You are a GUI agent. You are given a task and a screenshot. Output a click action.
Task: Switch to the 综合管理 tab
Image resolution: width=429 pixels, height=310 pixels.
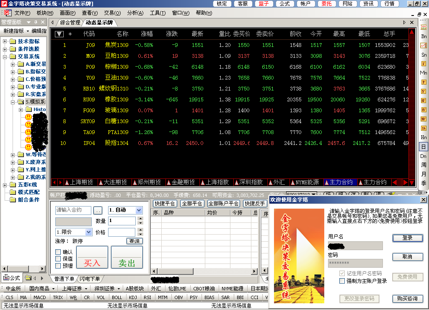[70, 22]
